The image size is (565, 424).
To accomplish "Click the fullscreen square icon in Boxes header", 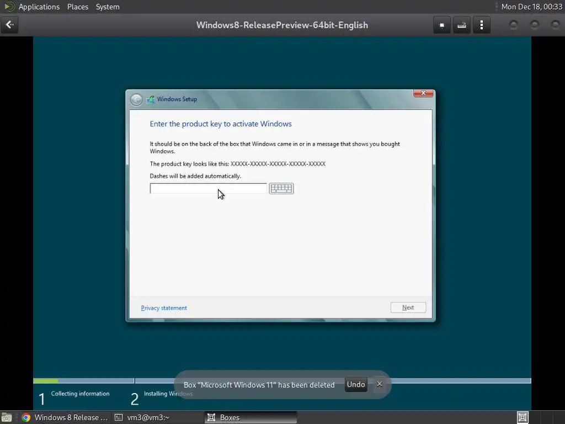I will tap(442, 25).
